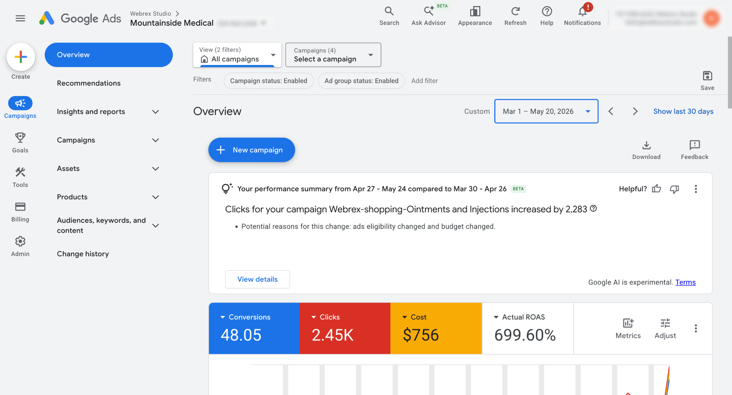The height and width of the screenshot is (395, 732).
Task: Refresh the page data
Action: click(x=515, y=16)
